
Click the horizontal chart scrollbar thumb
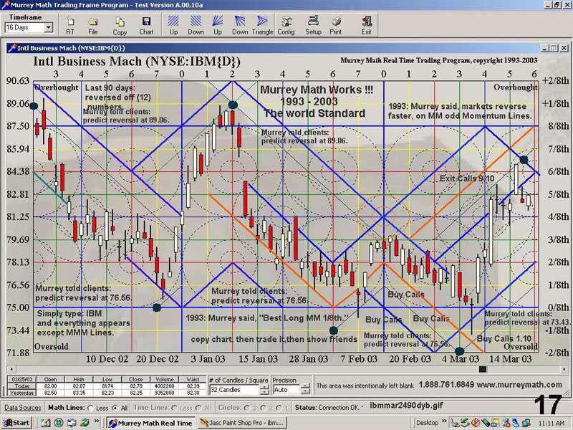[x=482, y=369]
